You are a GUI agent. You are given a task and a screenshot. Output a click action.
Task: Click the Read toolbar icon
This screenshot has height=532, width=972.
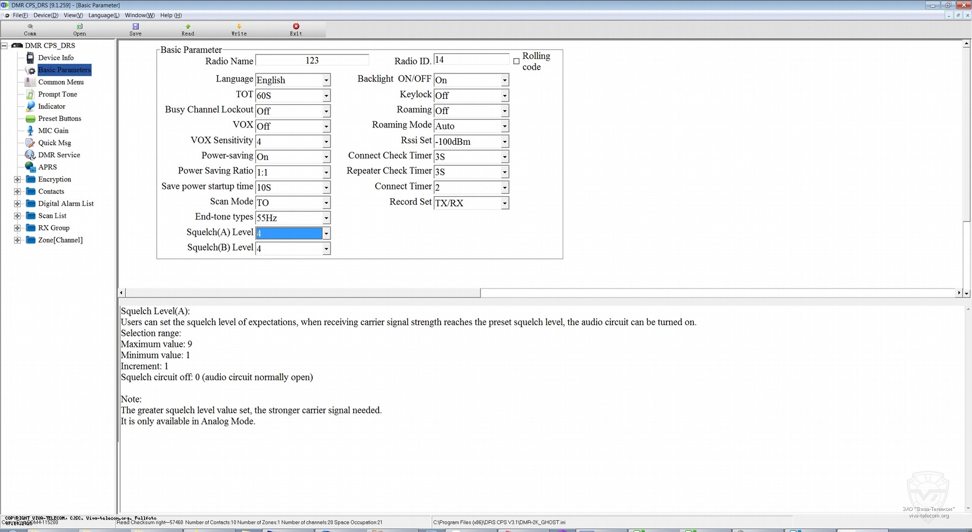[188, 26]
